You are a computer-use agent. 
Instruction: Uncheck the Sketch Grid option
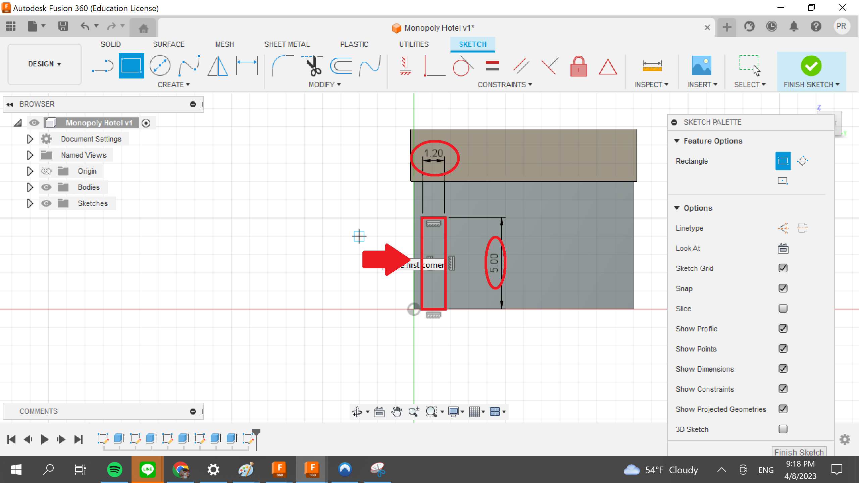click(x=783, y=268)
